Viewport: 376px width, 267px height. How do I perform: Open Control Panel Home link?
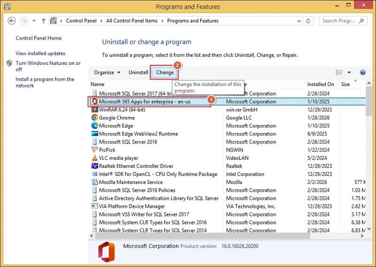coord(39,38)
